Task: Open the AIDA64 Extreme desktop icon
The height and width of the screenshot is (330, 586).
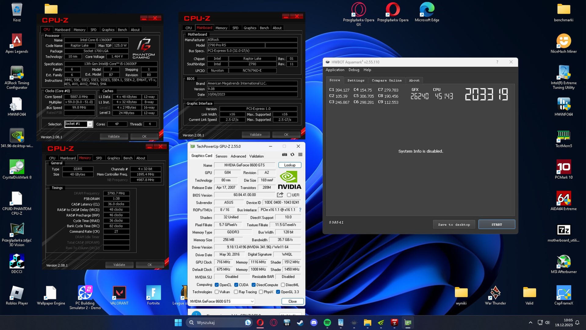Action: [x=564, y=201]
